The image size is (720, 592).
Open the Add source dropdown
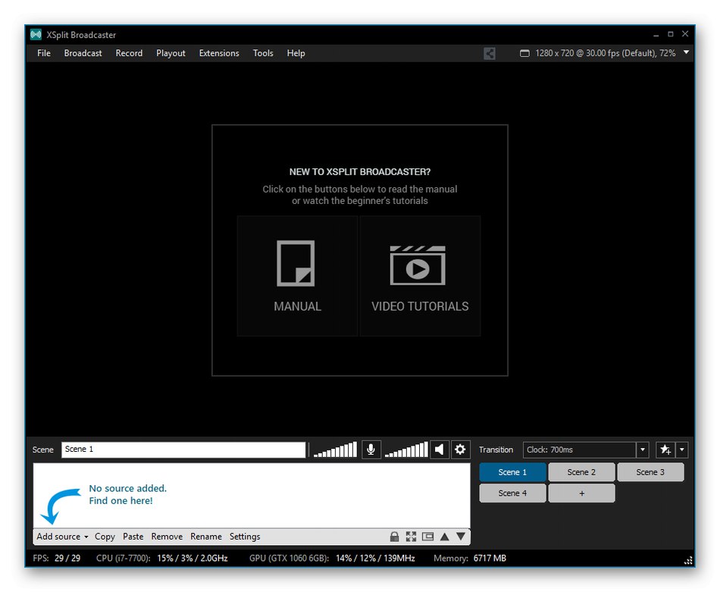pos(62,537)
